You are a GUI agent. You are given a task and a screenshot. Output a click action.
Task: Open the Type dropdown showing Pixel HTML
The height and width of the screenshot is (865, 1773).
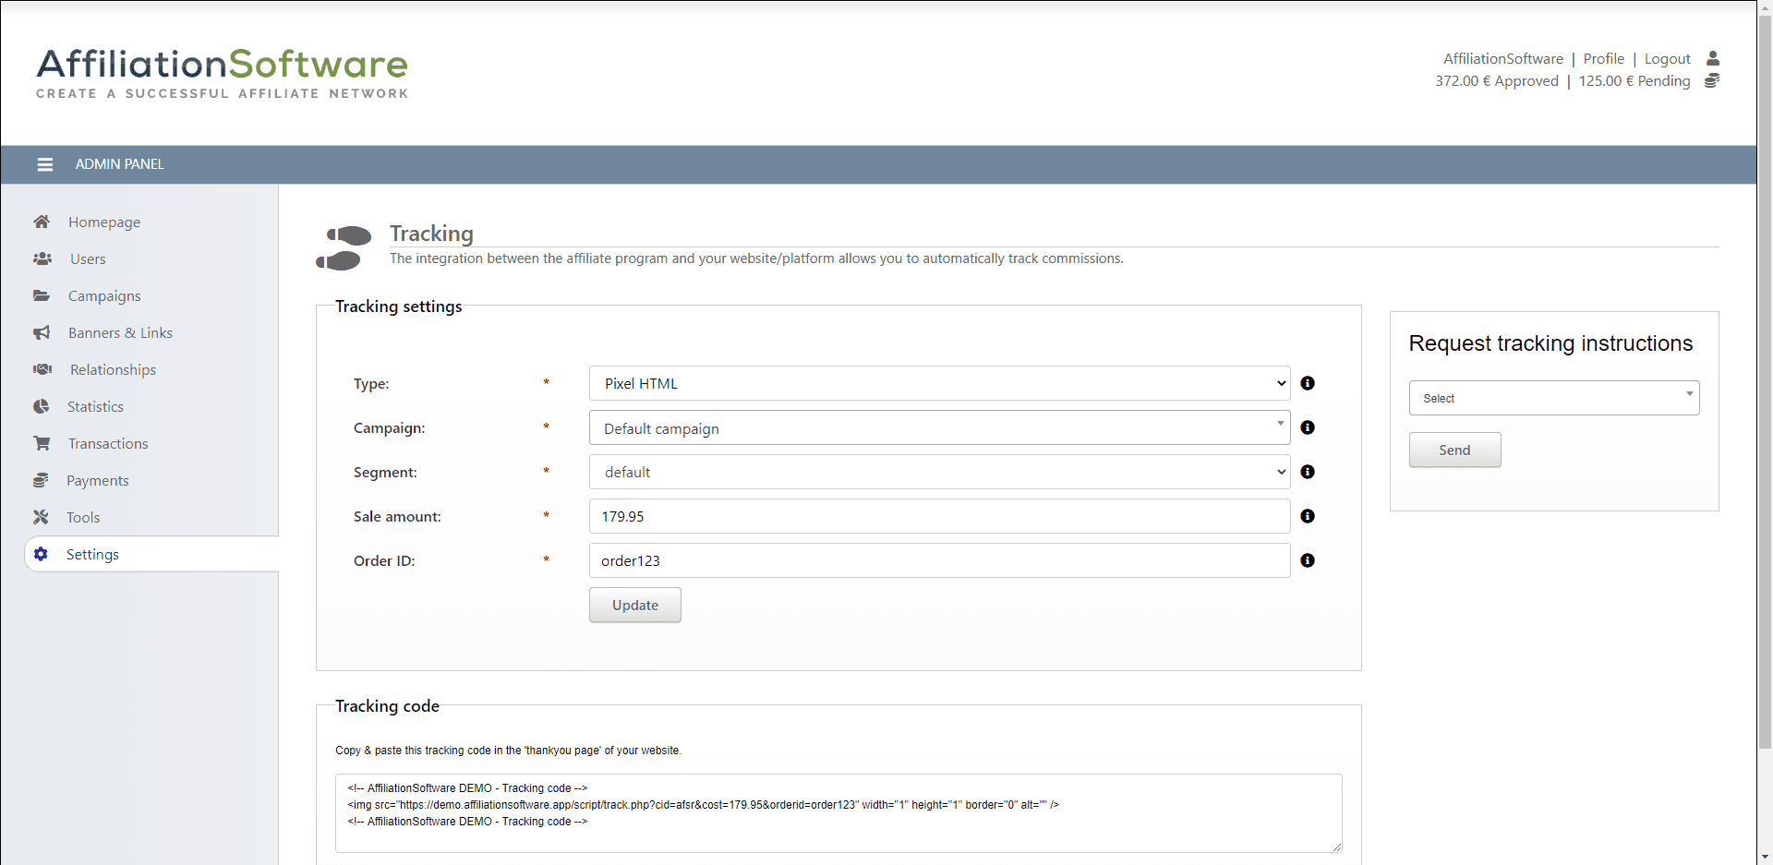[x=939, y=383]
